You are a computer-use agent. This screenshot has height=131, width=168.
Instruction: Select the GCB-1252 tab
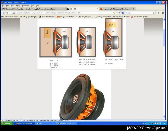tap(83, 9)
